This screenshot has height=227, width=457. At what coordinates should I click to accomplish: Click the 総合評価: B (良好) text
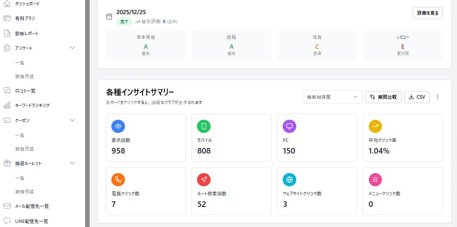[159, 22]
